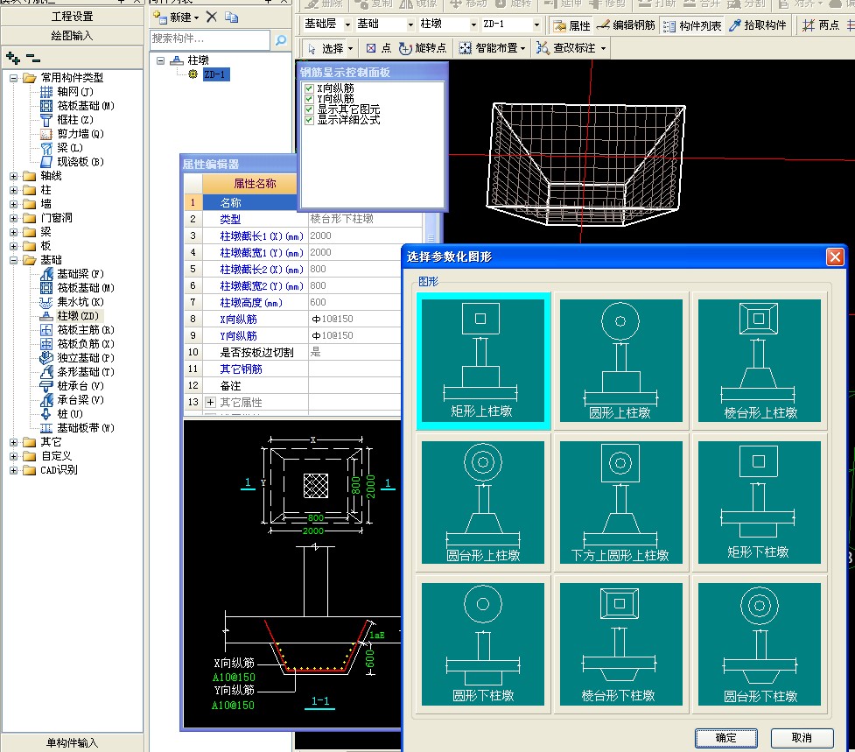Click the delete X icon in component list
This screenshot has height=752, width=855.
tap(212, 18)
